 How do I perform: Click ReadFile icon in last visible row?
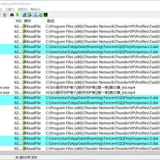coord(24,148)
